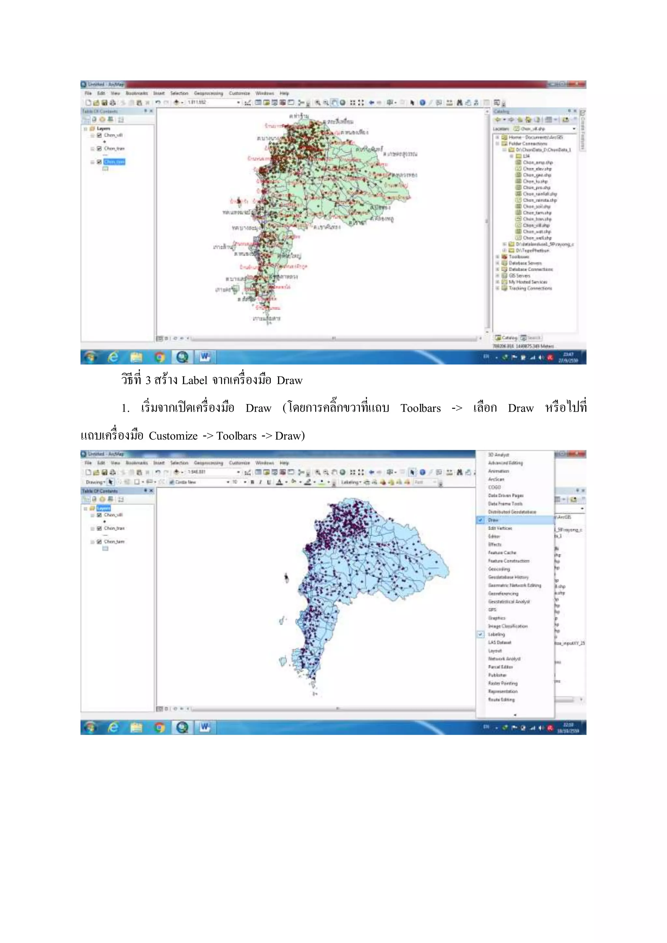Click the Identify tool in upper ArcMap toolbar
The image size is (667, 943).
click(x=422, y=103)
